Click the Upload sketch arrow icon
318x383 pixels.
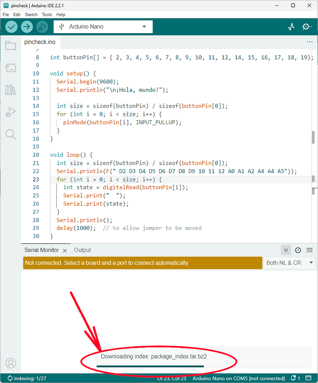pyautogui.click(x=26, y=27)
